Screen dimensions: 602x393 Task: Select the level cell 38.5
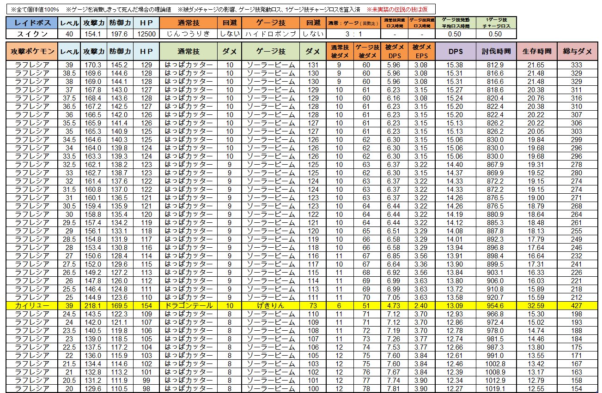pyautogui.click(x=69, y=73)
